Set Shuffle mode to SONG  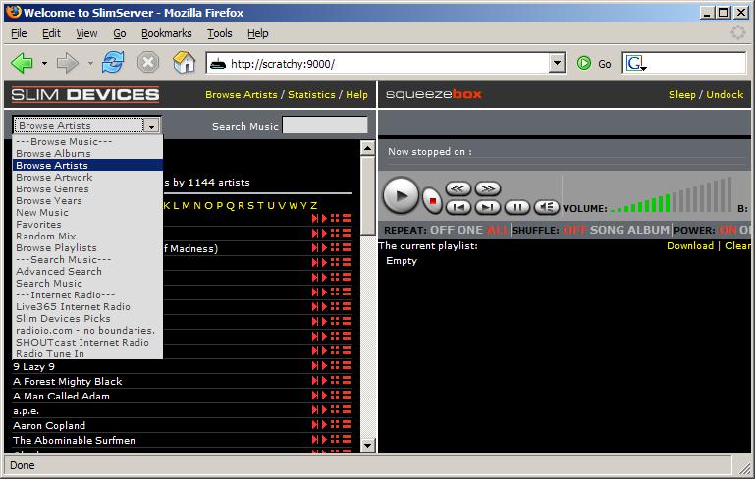(x=606, y=230)
